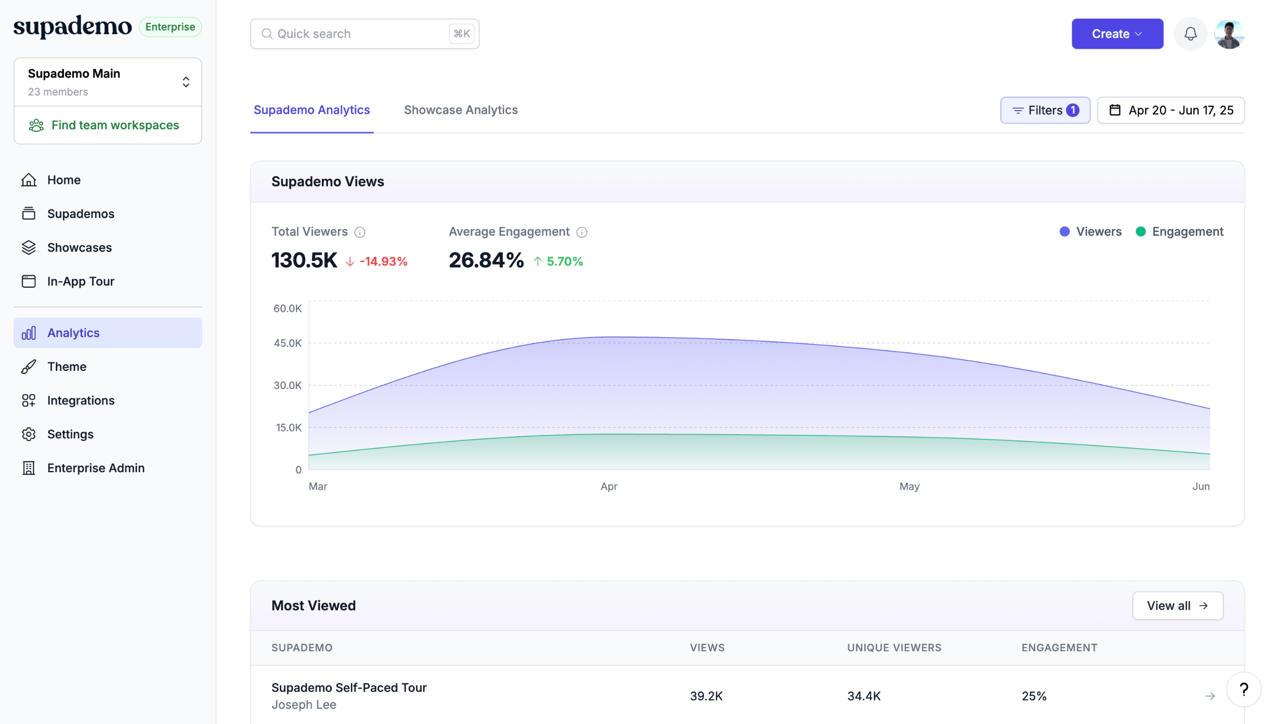The width and height of the screenshot is (1279, 724).
Task: Toggle the Viewers series in chart legend
Action: tap(1090, 232)
